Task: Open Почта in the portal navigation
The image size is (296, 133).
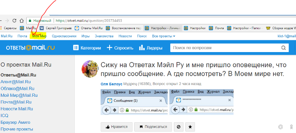Action: (22, 36)
